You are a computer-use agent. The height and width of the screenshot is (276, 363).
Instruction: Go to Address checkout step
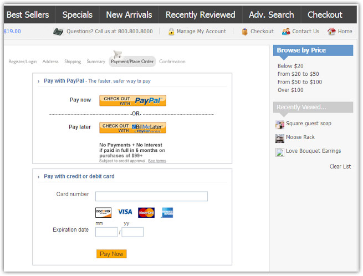(50, 62)
